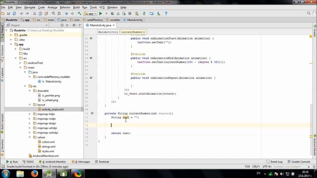317x178 pixels.
Task: Click Scroll from Source target icon
Action: tap(62, 25)
